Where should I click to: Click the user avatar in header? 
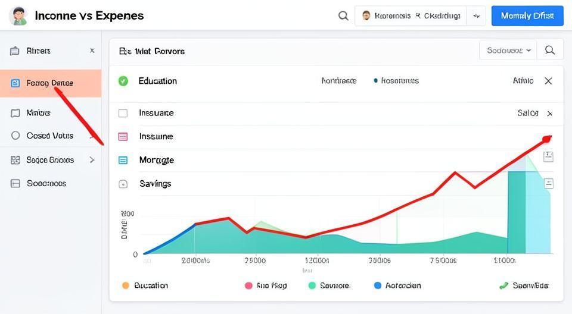coord(18,16)
